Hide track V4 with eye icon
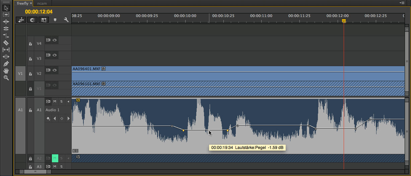The image size is (411, 176). [x=55, y=40]
